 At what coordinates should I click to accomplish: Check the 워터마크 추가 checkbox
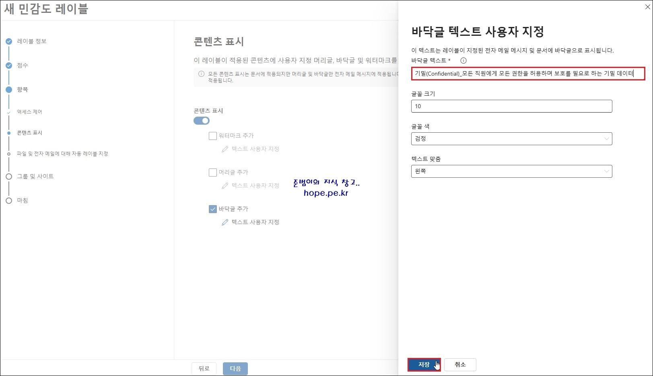pos(213,136)
